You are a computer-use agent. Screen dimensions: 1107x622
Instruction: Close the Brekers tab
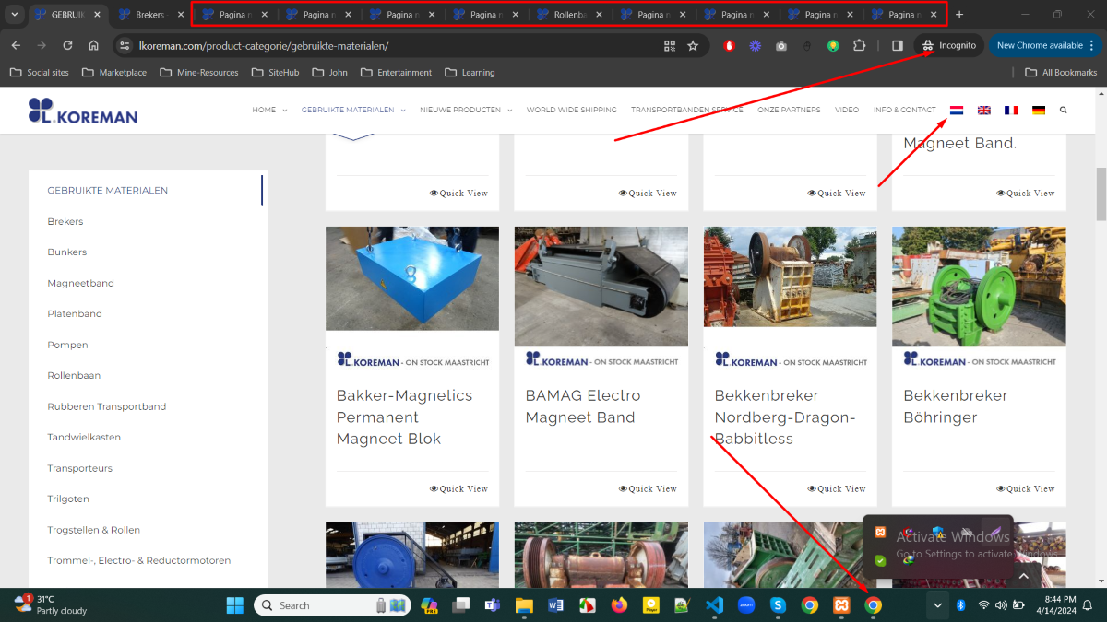coord(180,15)
